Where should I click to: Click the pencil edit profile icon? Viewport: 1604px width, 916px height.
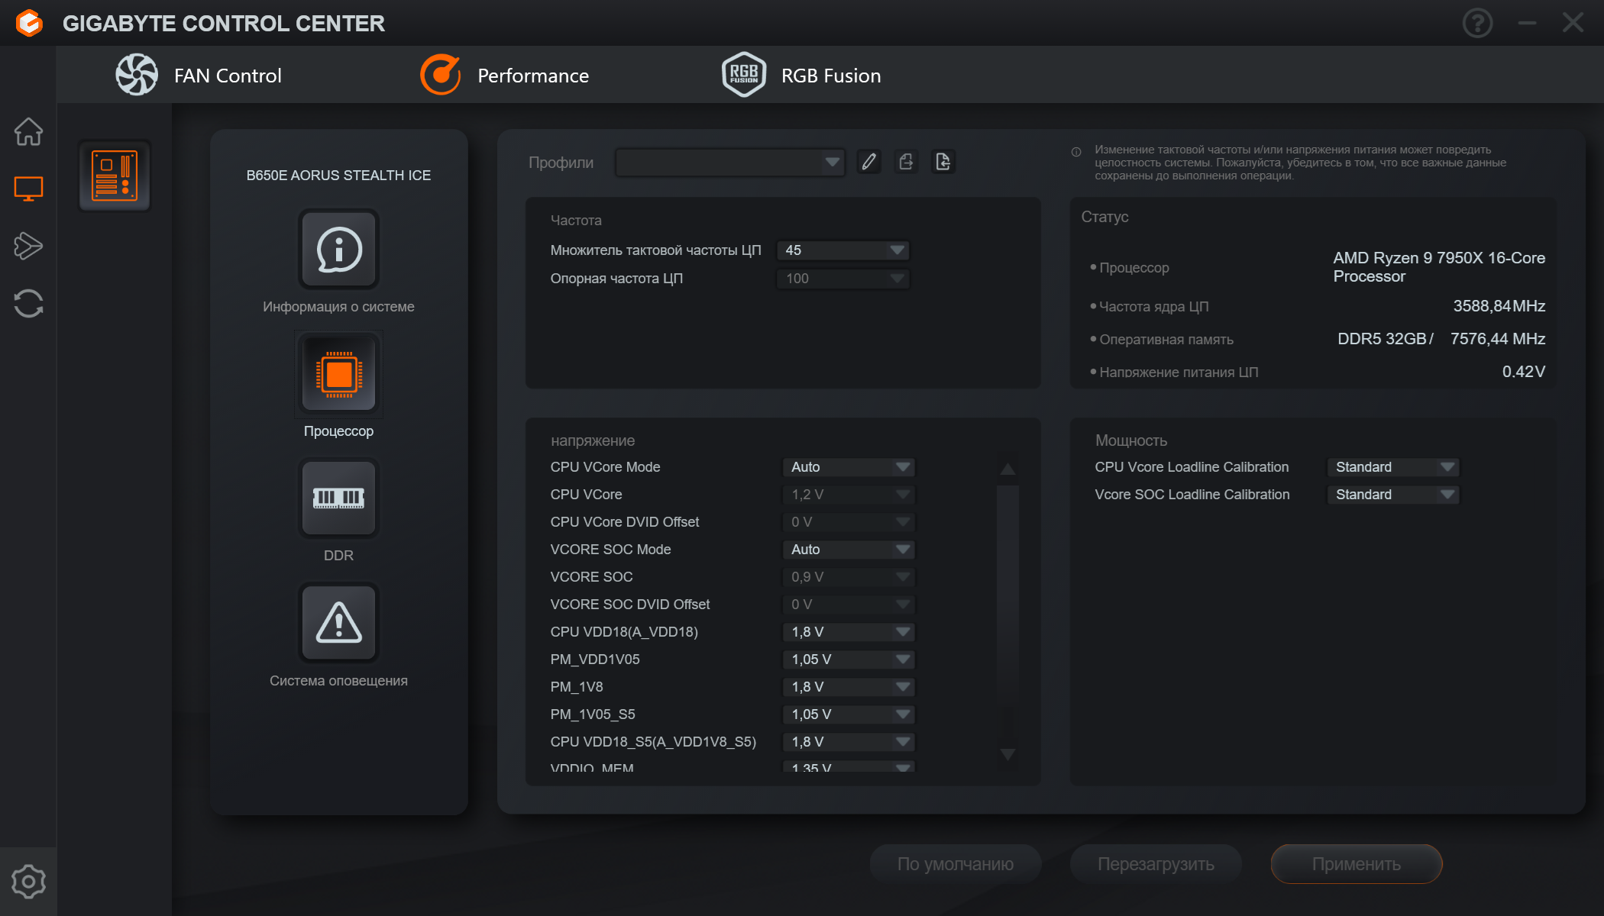pyautogui.click(x=868, y=162)
